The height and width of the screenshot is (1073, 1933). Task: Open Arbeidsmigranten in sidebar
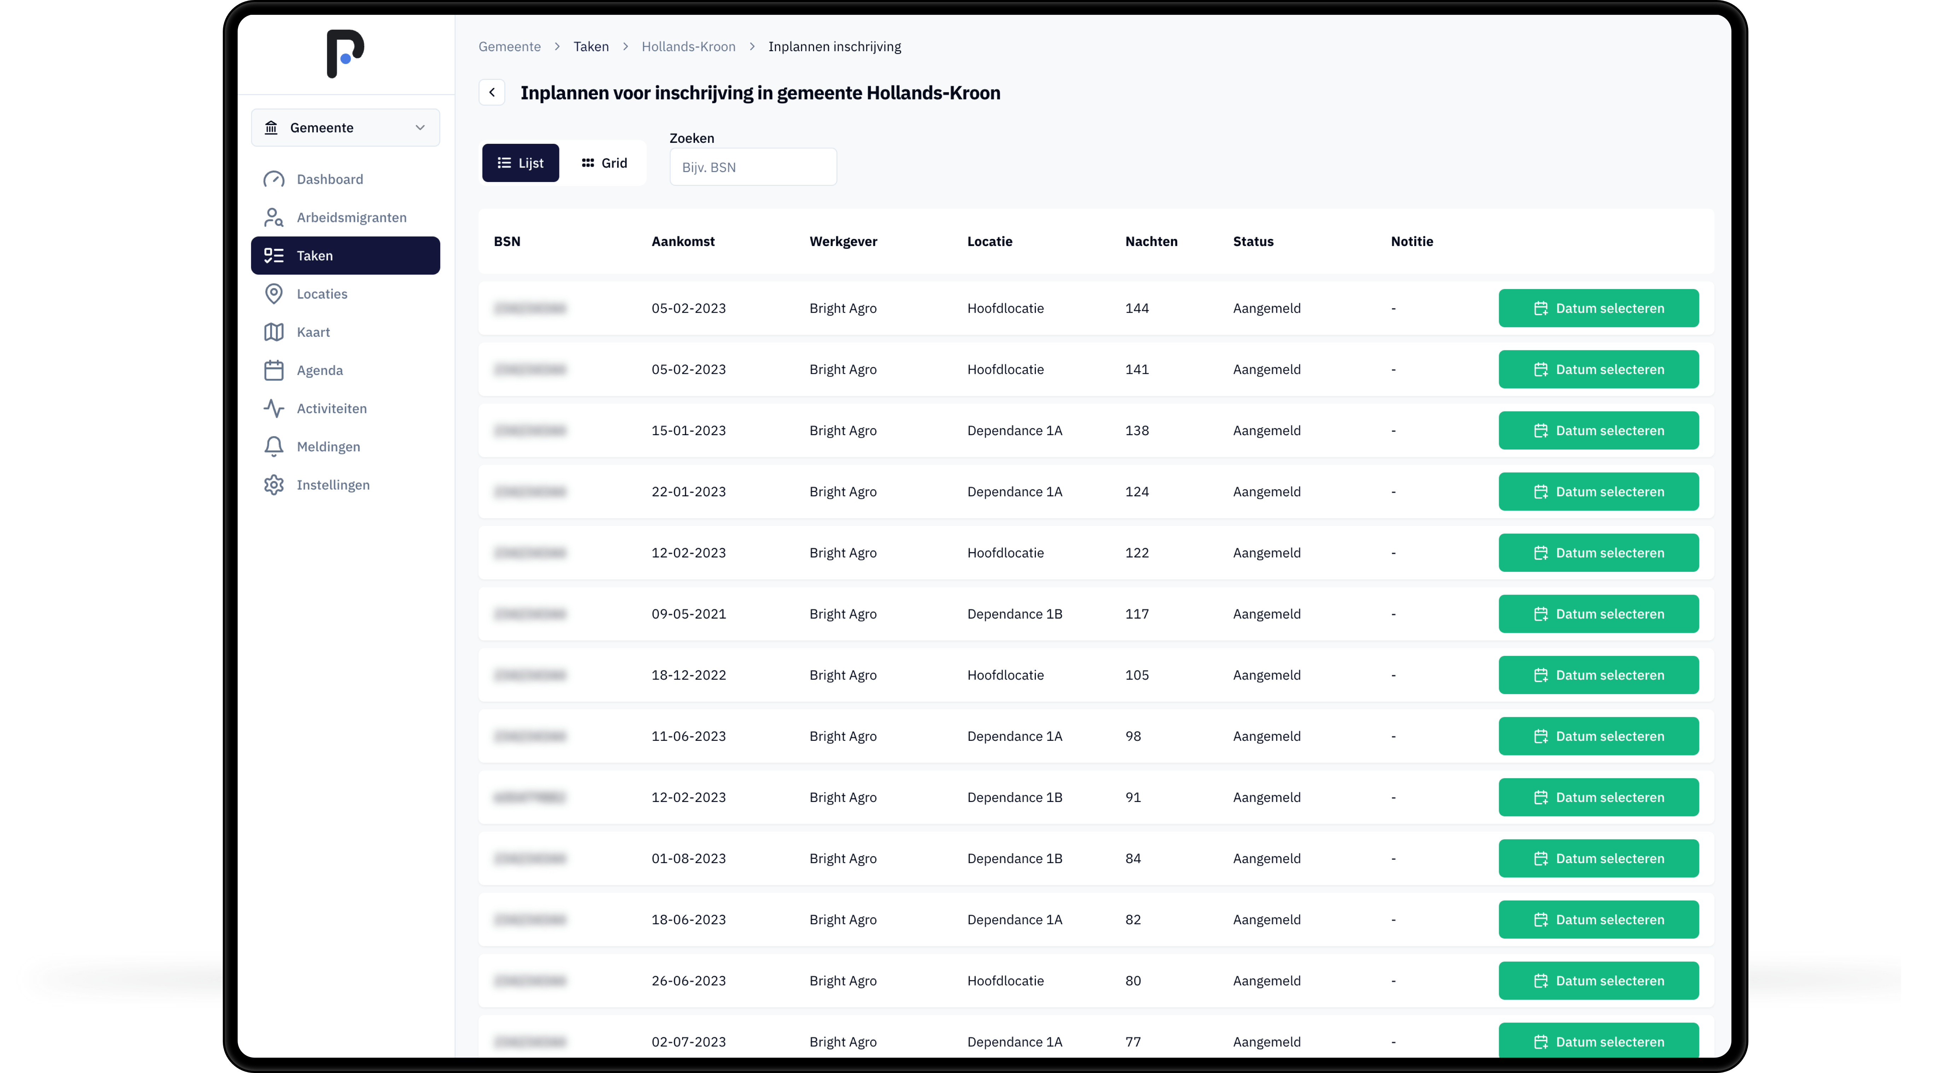point(345,217)
